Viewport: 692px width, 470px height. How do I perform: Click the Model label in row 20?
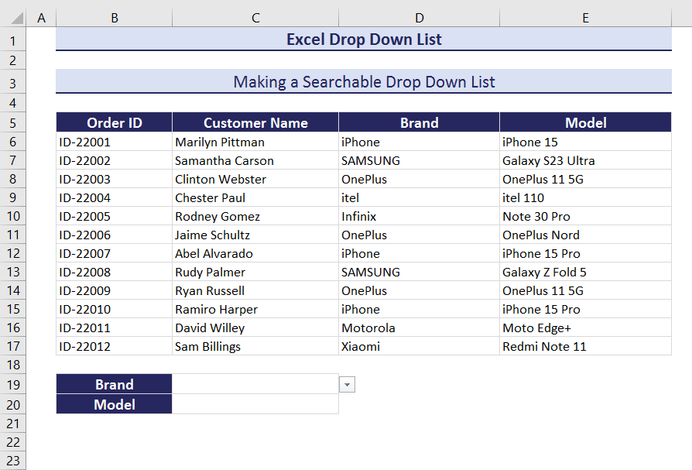115,404
